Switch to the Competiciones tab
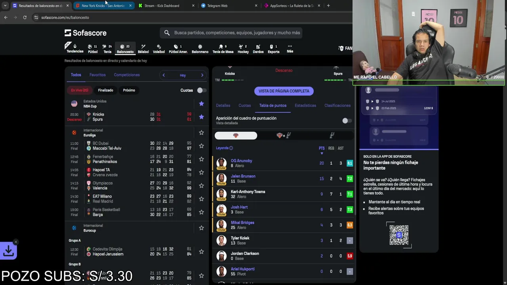This screenshot has height=285, width=507. pyautogui.click(x=127, y=75)
